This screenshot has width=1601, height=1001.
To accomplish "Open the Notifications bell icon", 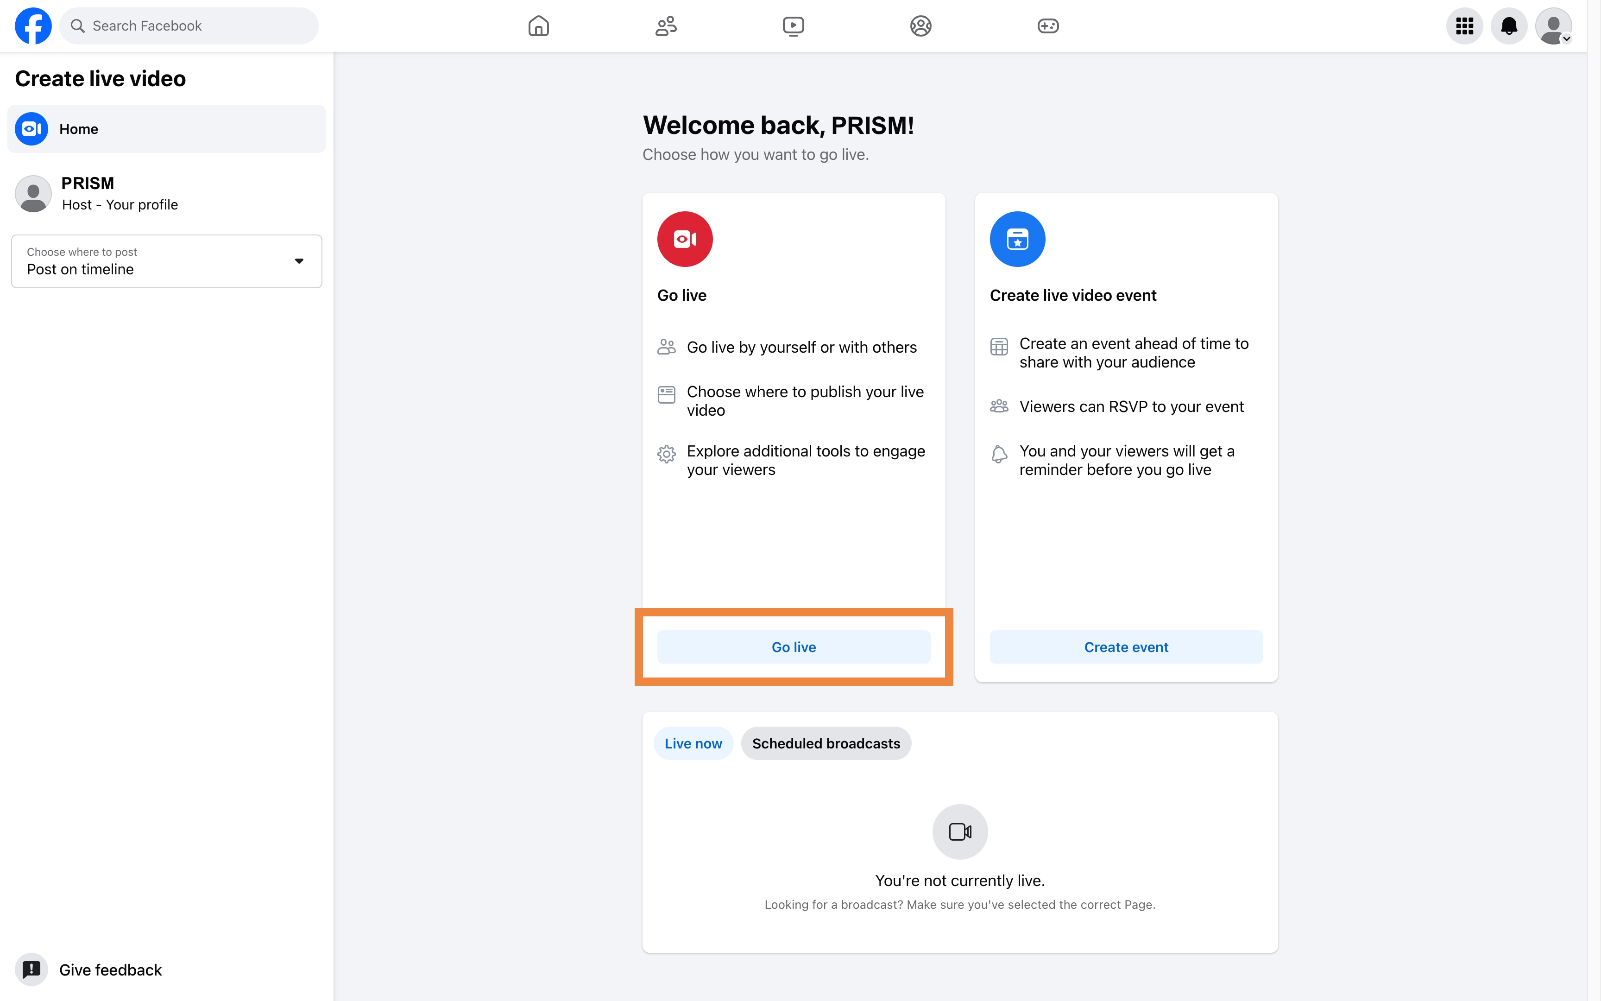I will (1508, 26).
